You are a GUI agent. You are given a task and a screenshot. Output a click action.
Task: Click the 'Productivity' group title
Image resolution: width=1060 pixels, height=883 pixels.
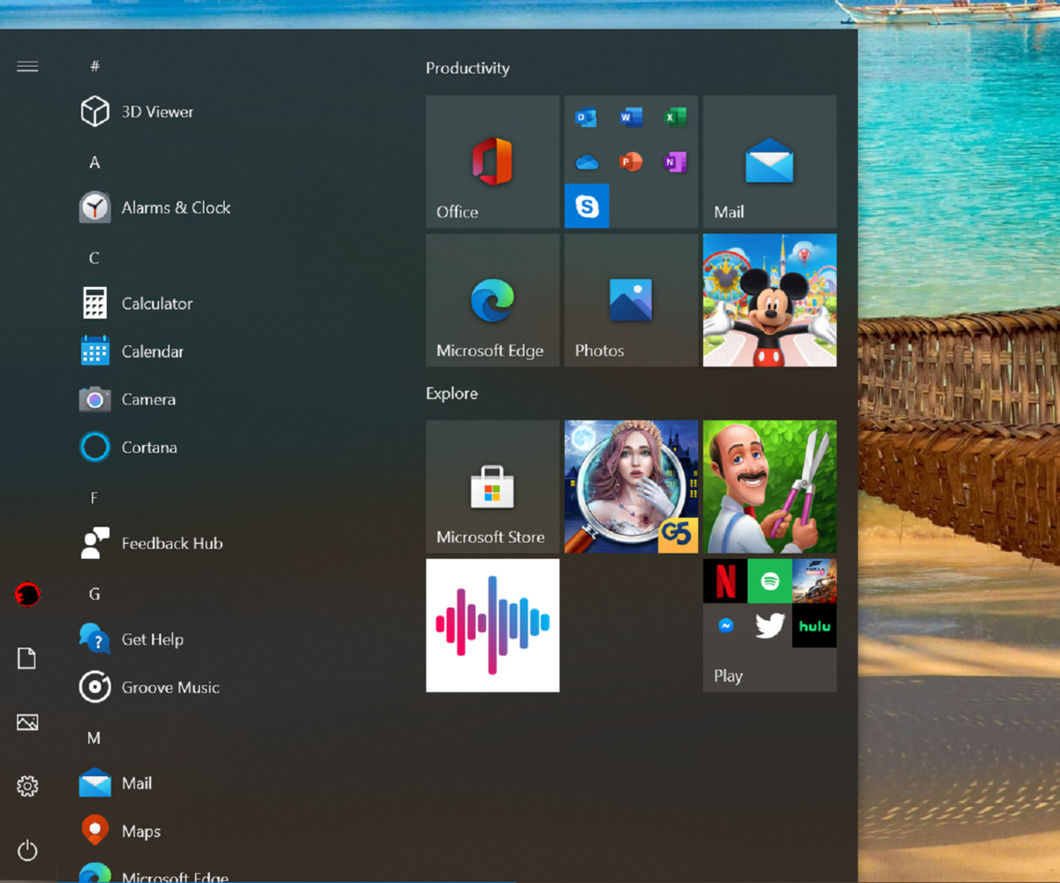pyautogui.click(x=467, y=68)
